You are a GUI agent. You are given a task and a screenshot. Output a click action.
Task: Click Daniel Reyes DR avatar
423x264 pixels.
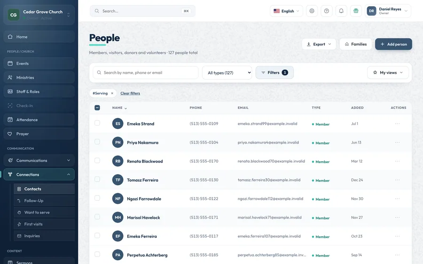click(371, 11)
